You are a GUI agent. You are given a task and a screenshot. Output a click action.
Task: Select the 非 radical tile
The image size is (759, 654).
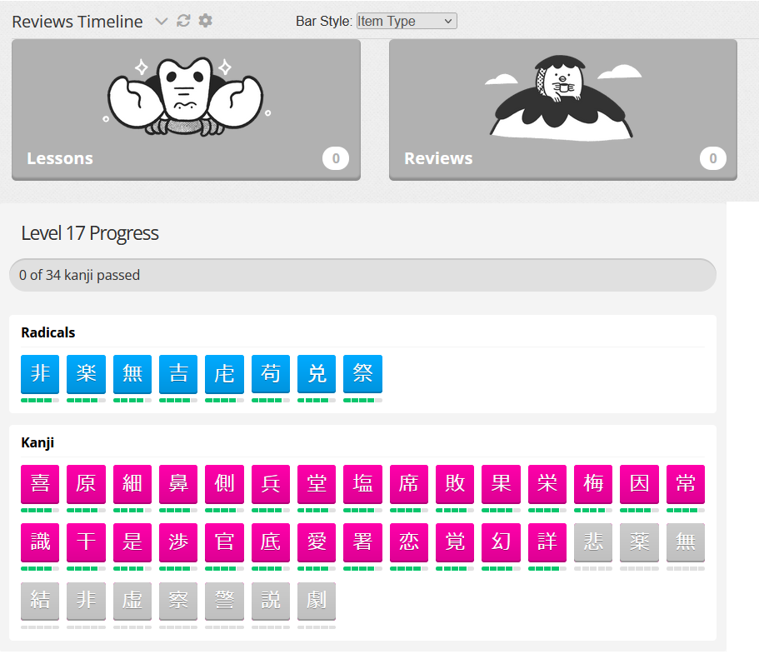pyautogui.click(x=40, y=374)
